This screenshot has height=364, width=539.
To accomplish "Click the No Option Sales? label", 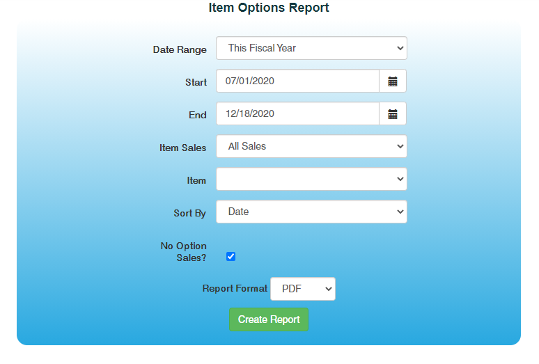I will (183, 252).
